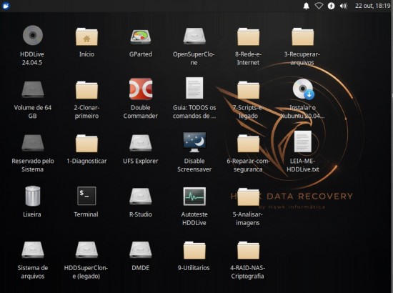Open the 4-RAID-NAS-Criptografia folder
Viewport: 393px width, 293px height.
(248, 250)
